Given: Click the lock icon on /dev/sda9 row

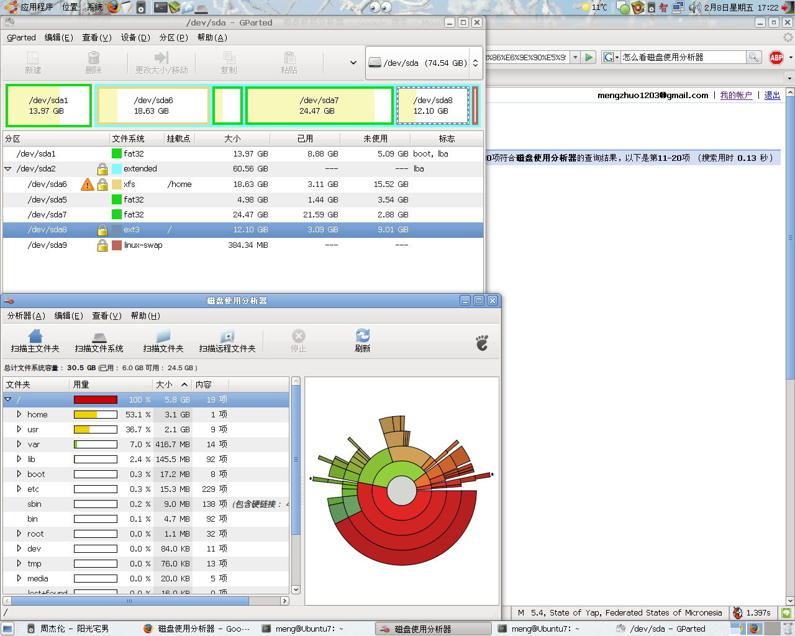Looking at the screenshot, I should click(102, 245).
